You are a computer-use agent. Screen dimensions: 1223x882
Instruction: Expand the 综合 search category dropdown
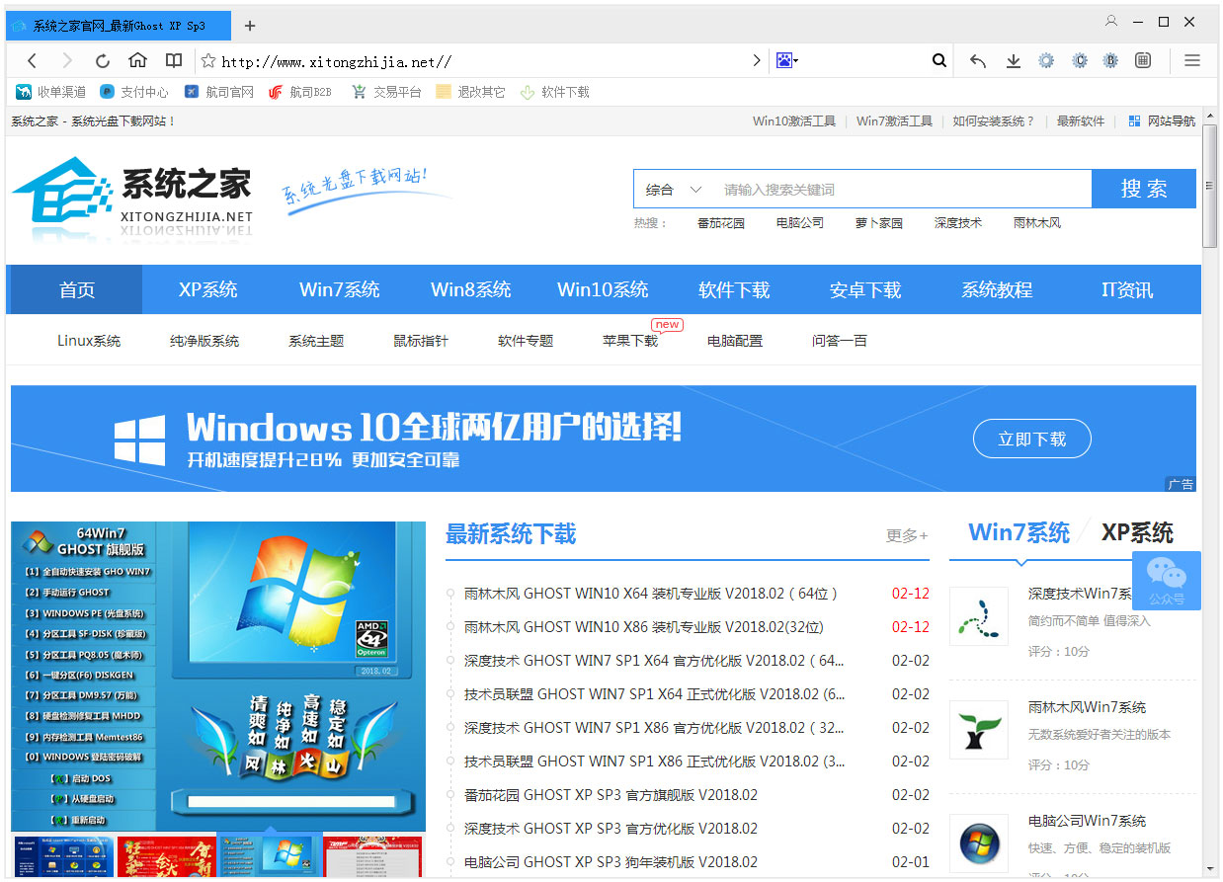click(x=674, y=190)
